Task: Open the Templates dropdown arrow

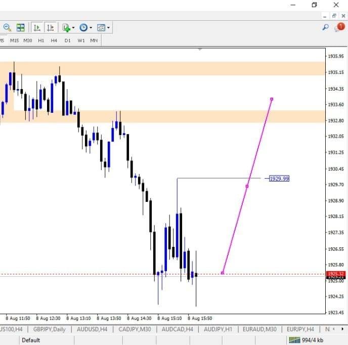Action: click(109, 28)
